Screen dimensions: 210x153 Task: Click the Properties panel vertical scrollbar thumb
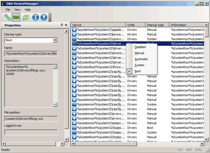(x=66, y=81)
